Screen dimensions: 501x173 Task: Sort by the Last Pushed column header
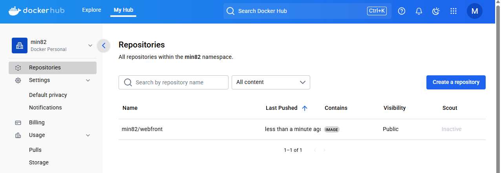[282, 108]
